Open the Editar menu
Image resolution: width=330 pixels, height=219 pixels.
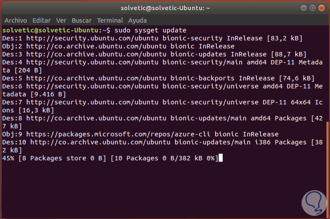[x=41, y=20]
